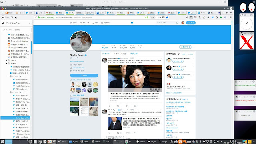Open the Twitter モーメント nav link
Image resolution: width=256 pixels, height=144 pixels.
pos(84,23)
